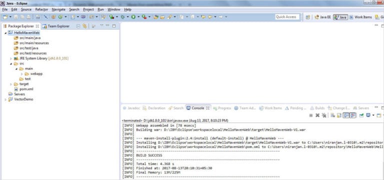Image resolution: width=384 pixels, height=180 pixels.
Task: Expand the webapp folder node
Action: [22, 74]
